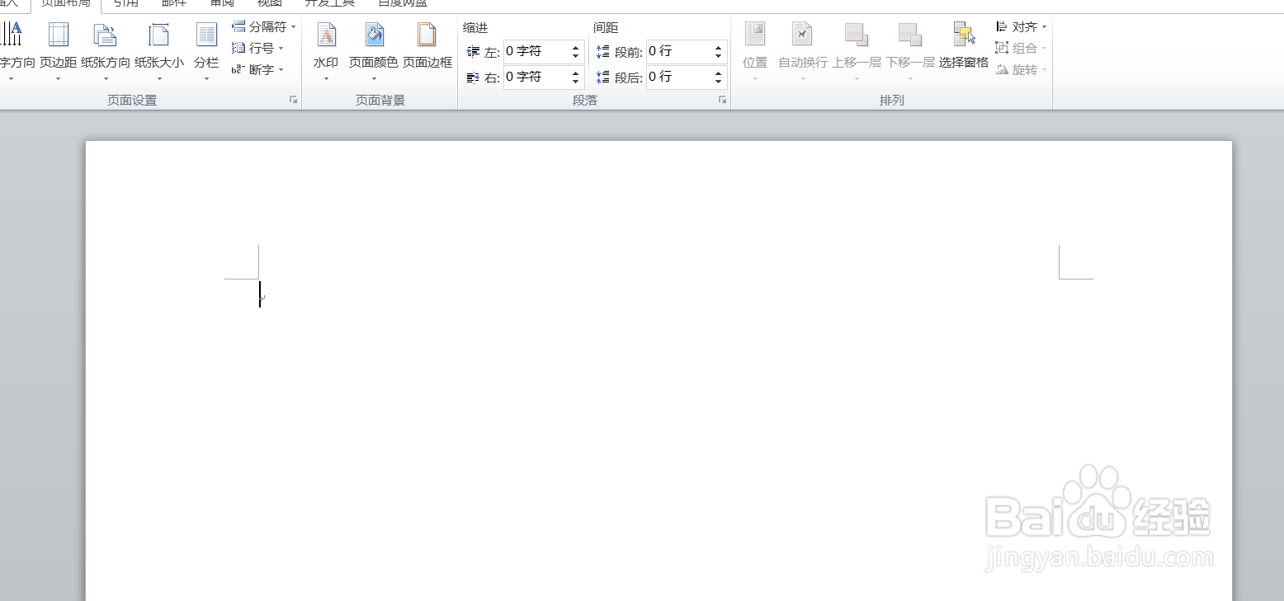Image resolution: width=1284 pixels, height=601 pixels.
Task: Open the 页面颜色 page color picker
Action: (x=373, y=51)
